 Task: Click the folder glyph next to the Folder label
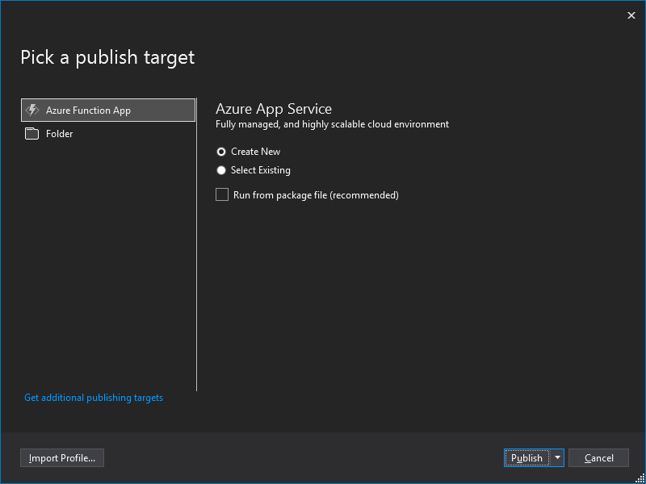point(31,133)
